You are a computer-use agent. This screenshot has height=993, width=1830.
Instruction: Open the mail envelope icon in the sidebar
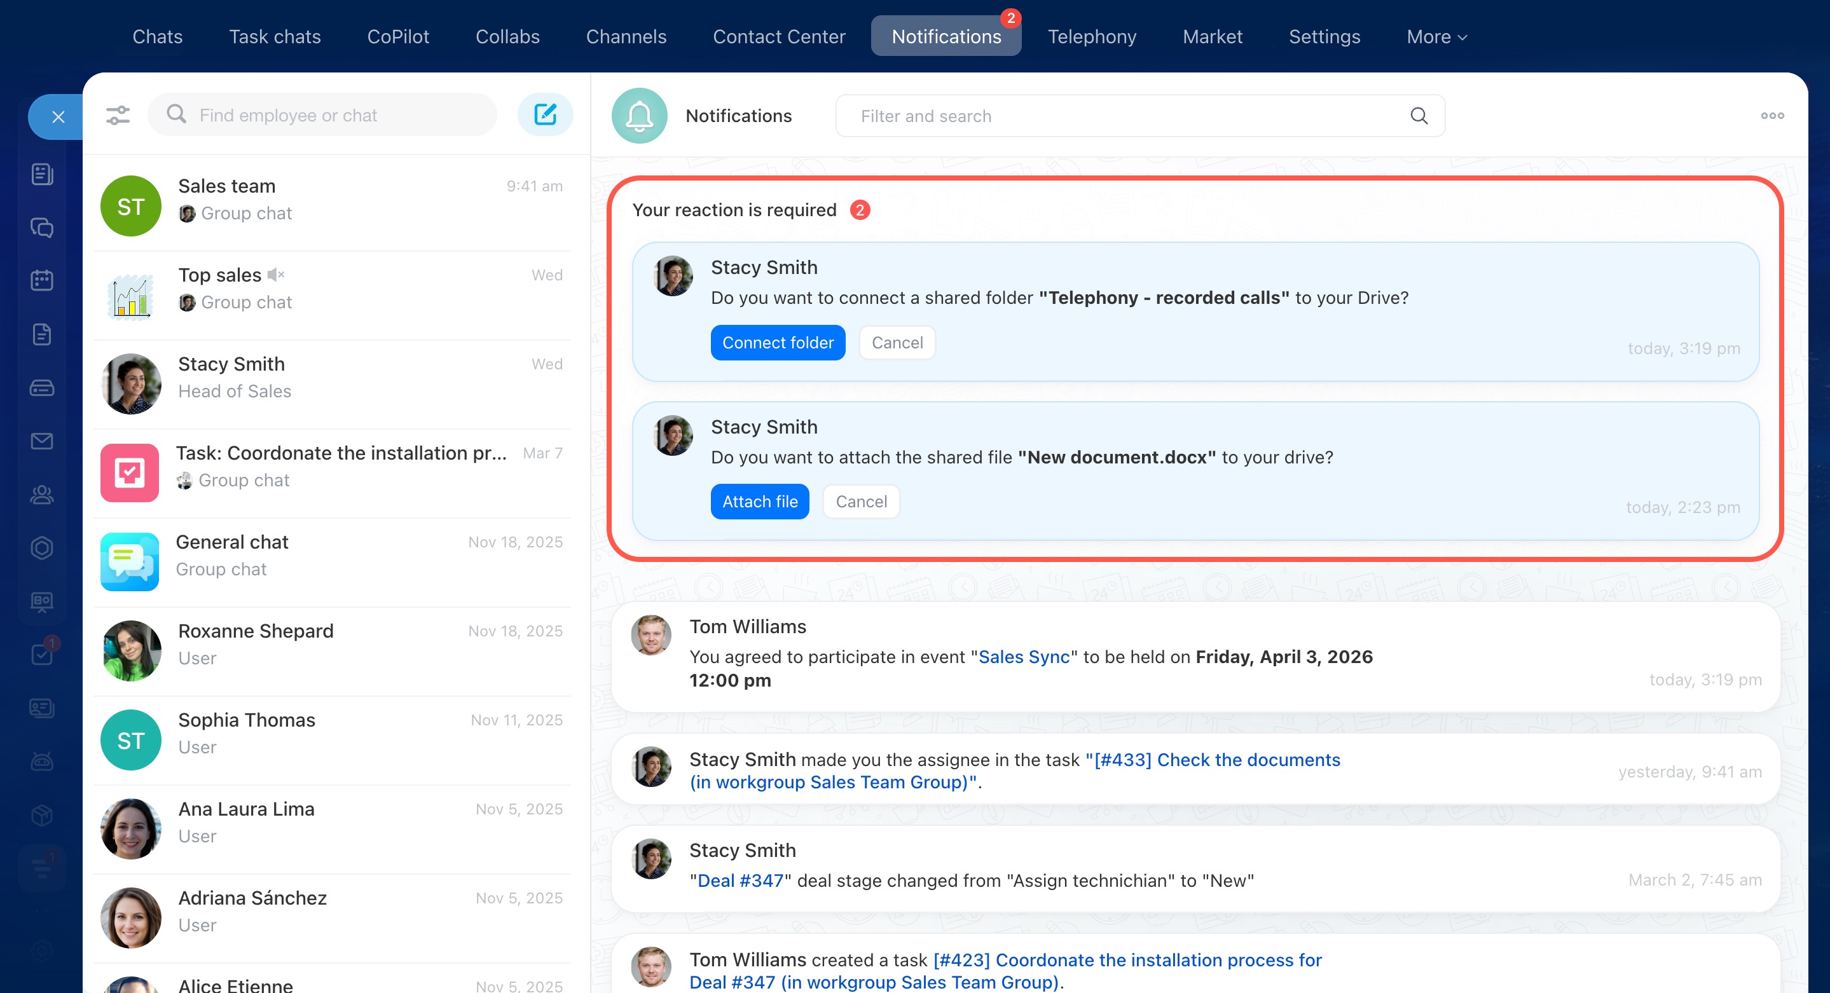point(42,441)
